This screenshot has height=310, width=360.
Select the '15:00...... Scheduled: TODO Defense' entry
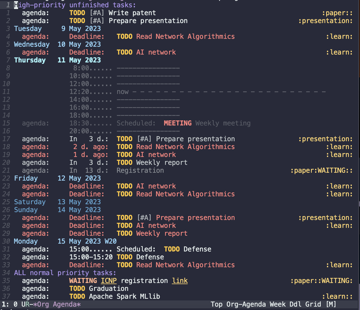(x=117, y=249)
